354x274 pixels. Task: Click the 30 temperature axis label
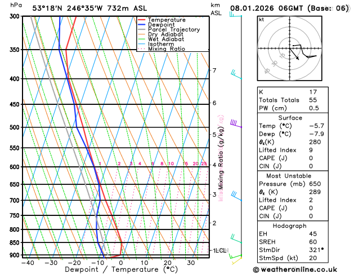click(191, 263)
